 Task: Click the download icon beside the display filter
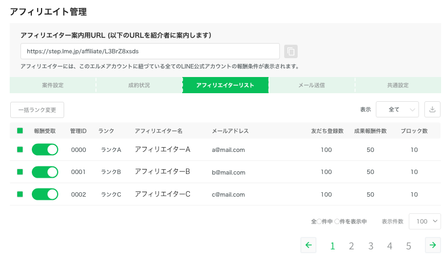point(432,109)
